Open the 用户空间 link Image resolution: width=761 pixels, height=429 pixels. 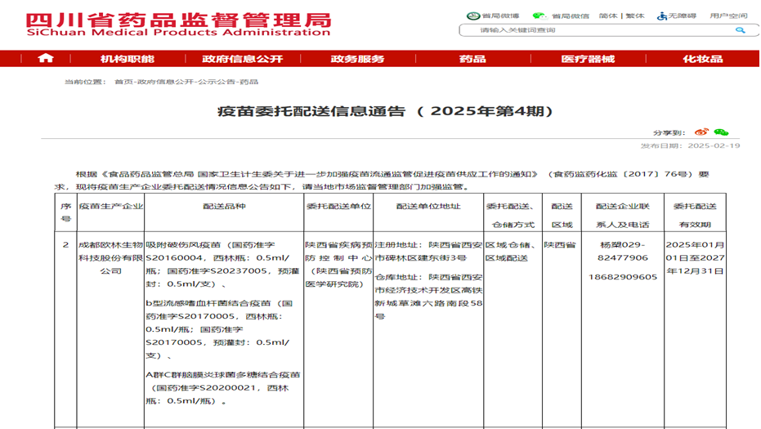point(727,16)
